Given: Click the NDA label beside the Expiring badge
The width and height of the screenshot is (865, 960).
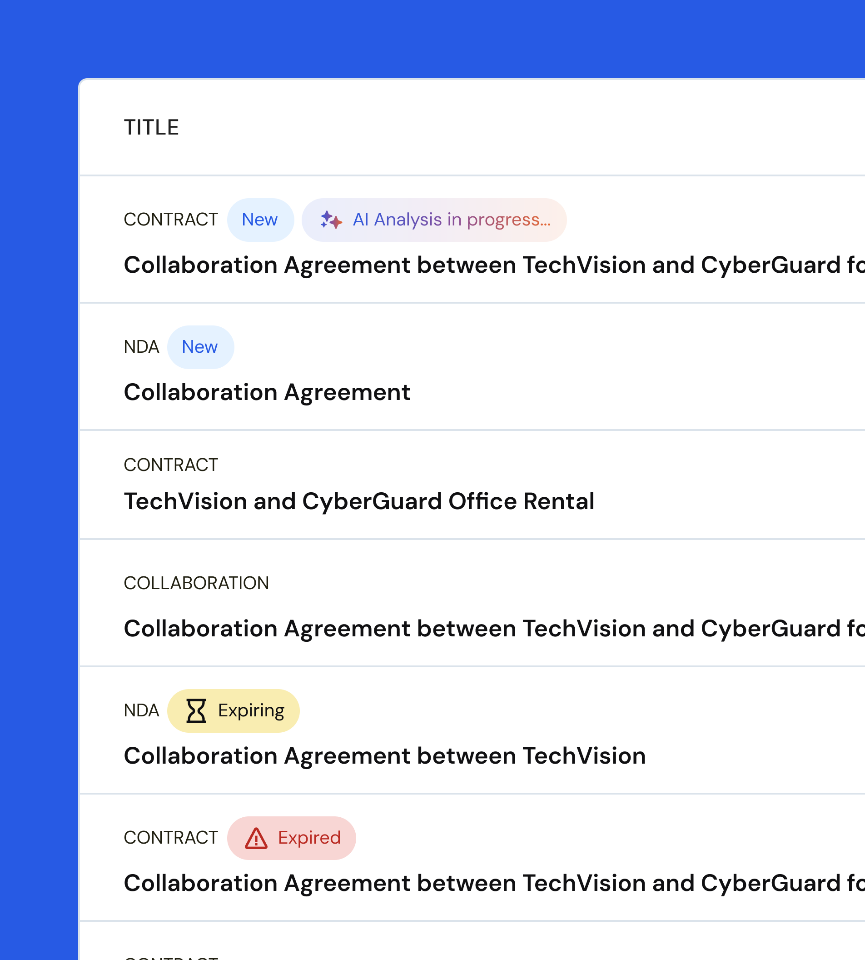Looking at the screenshot, I should pos(141,711).
